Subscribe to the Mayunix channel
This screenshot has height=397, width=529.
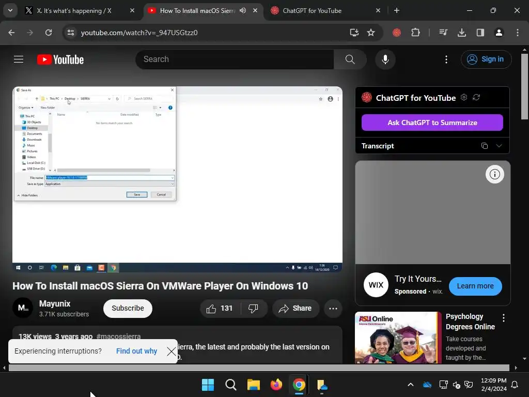[x=128, y=308]
